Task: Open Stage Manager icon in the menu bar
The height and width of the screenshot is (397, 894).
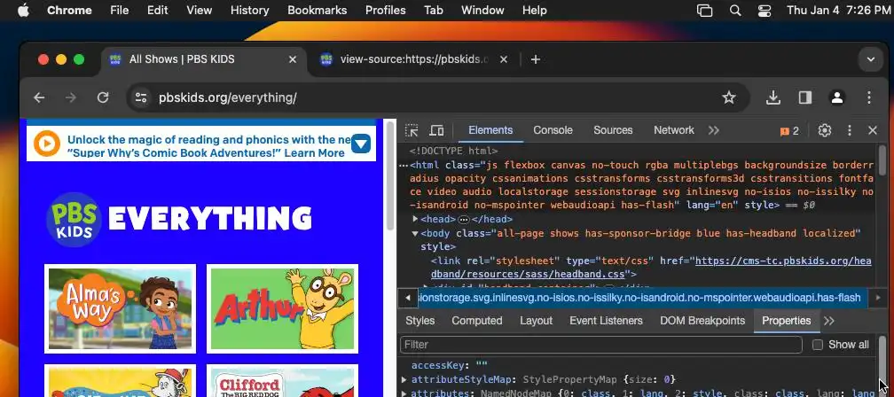Action: (x=705, y=11)
